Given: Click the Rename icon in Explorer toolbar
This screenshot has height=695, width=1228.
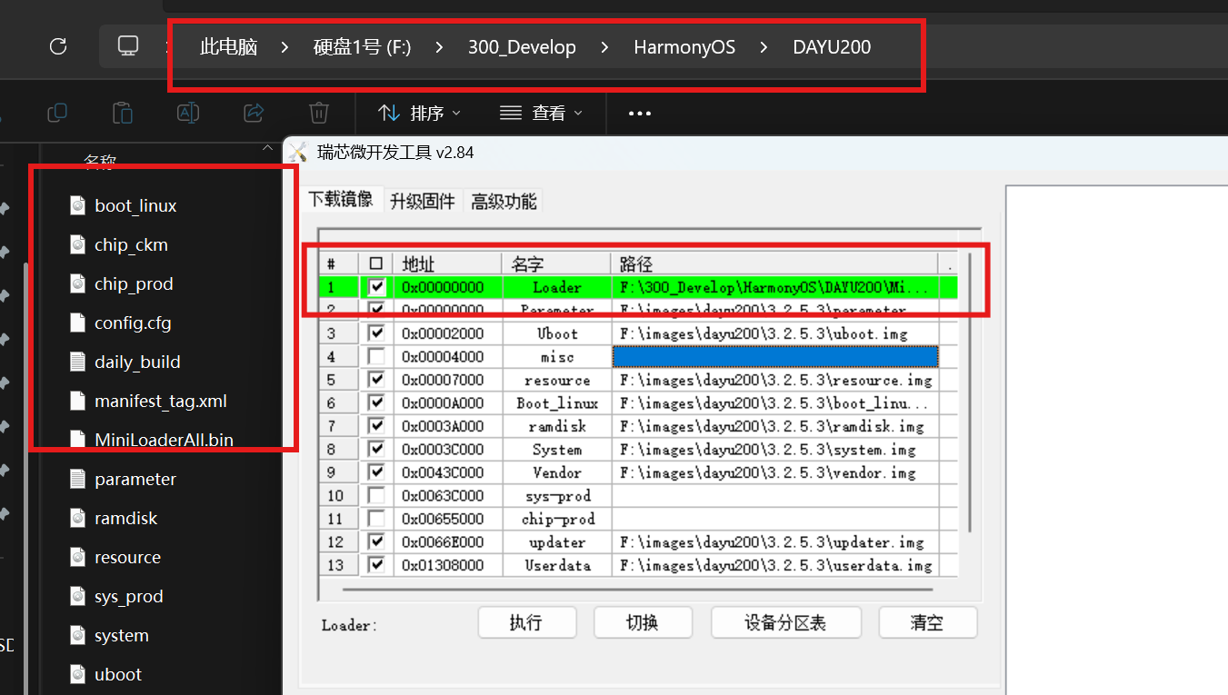Looking at the screenshot, I should (x=187, y=113).
